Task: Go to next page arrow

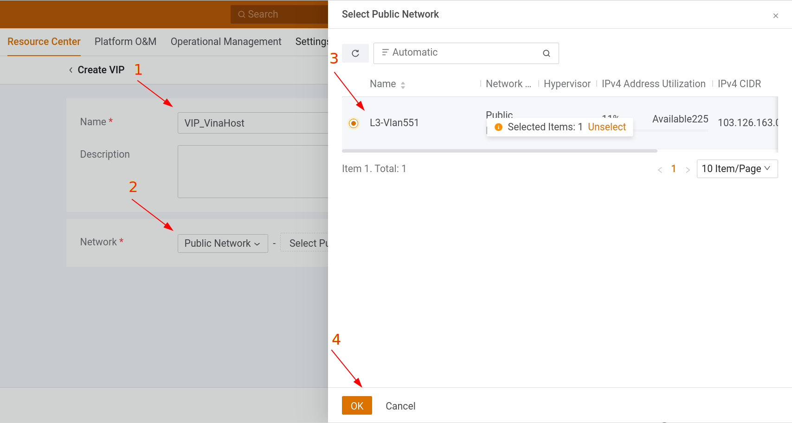Action: [688, 170]
